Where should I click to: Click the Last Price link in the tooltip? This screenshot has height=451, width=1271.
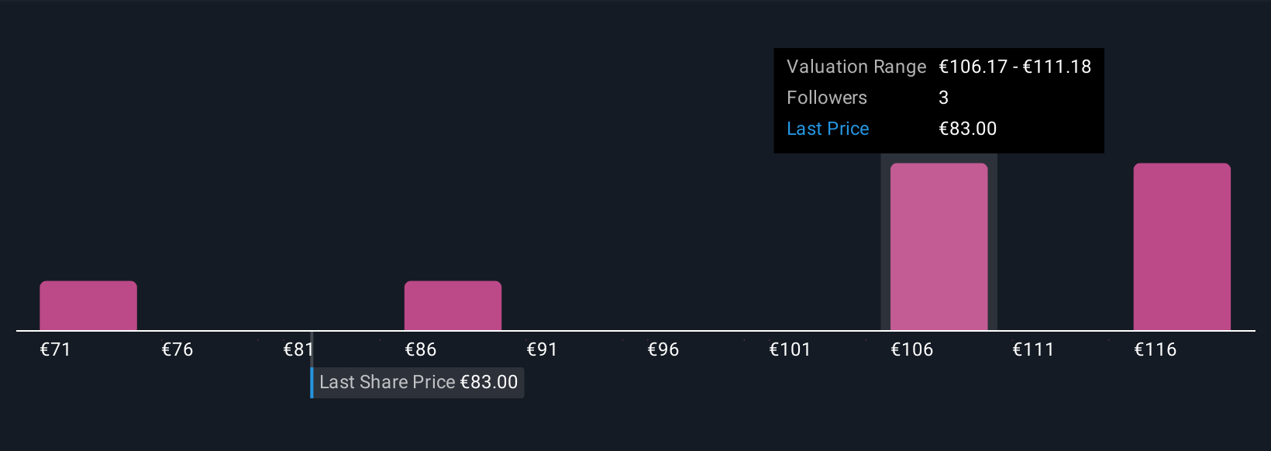click(x=828, y=129)
